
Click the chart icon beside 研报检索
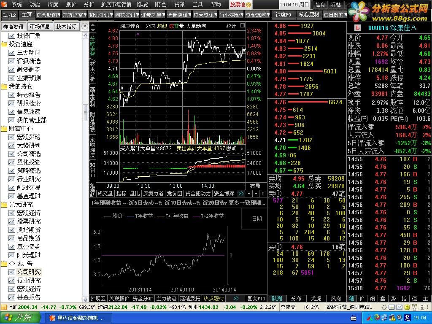tap(11, 103)
